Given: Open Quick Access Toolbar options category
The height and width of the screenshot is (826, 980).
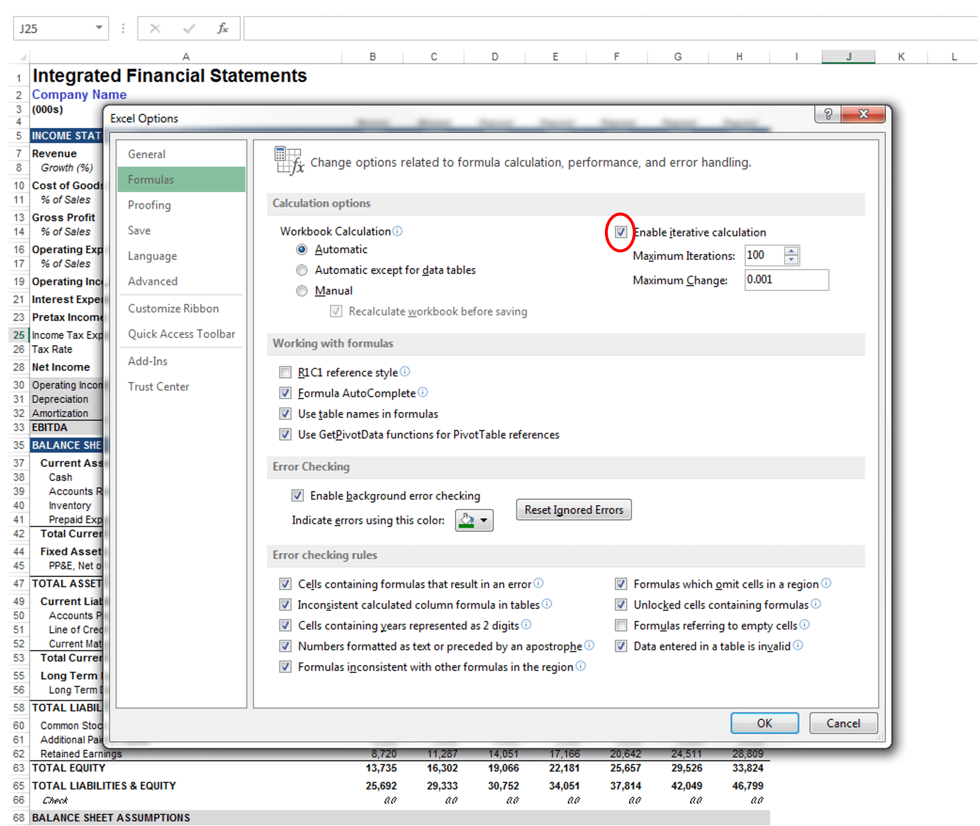Looking at the screenshot, I should tap(181, 334).
